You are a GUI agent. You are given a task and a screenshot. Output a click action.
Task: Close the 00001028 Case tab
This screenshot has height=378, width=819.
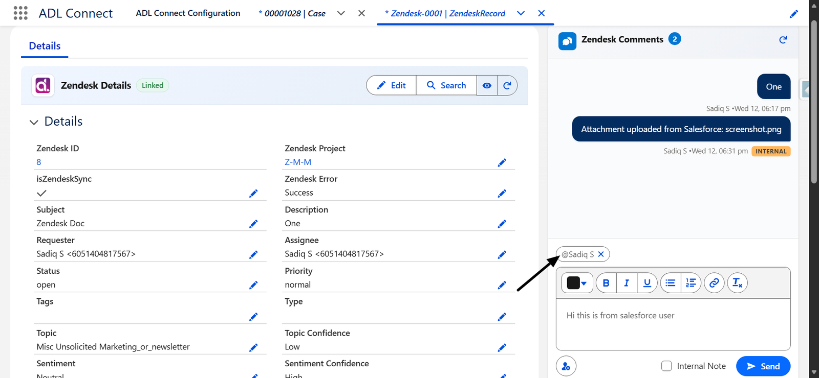pos(361,13)
